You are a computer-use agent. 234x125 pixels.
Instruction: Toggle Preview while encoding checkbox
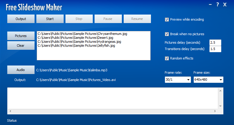click(167, 19)
